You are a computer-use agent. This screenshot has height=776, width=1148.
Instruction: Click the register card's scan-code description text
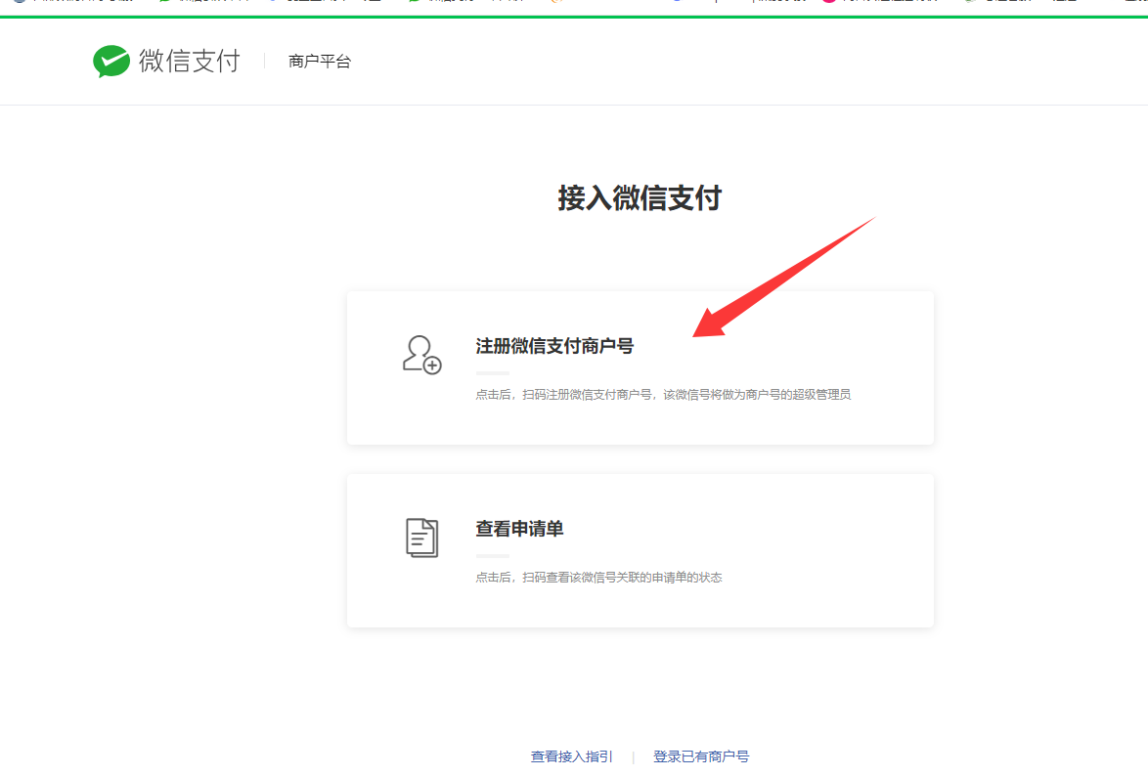[x=663, y=395]
